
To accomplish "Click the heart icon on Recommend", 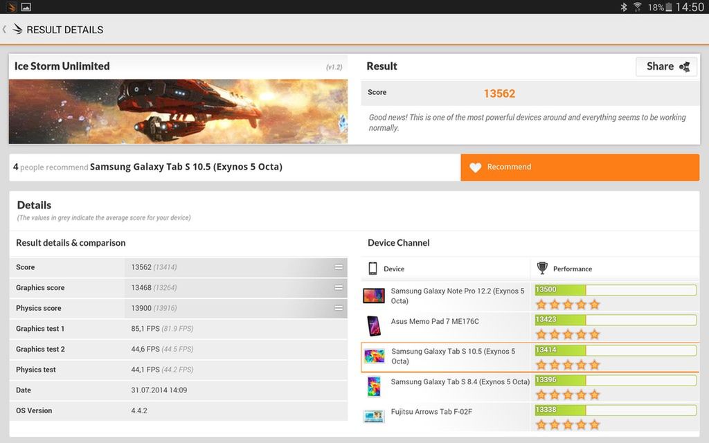I will pos(475,168).
